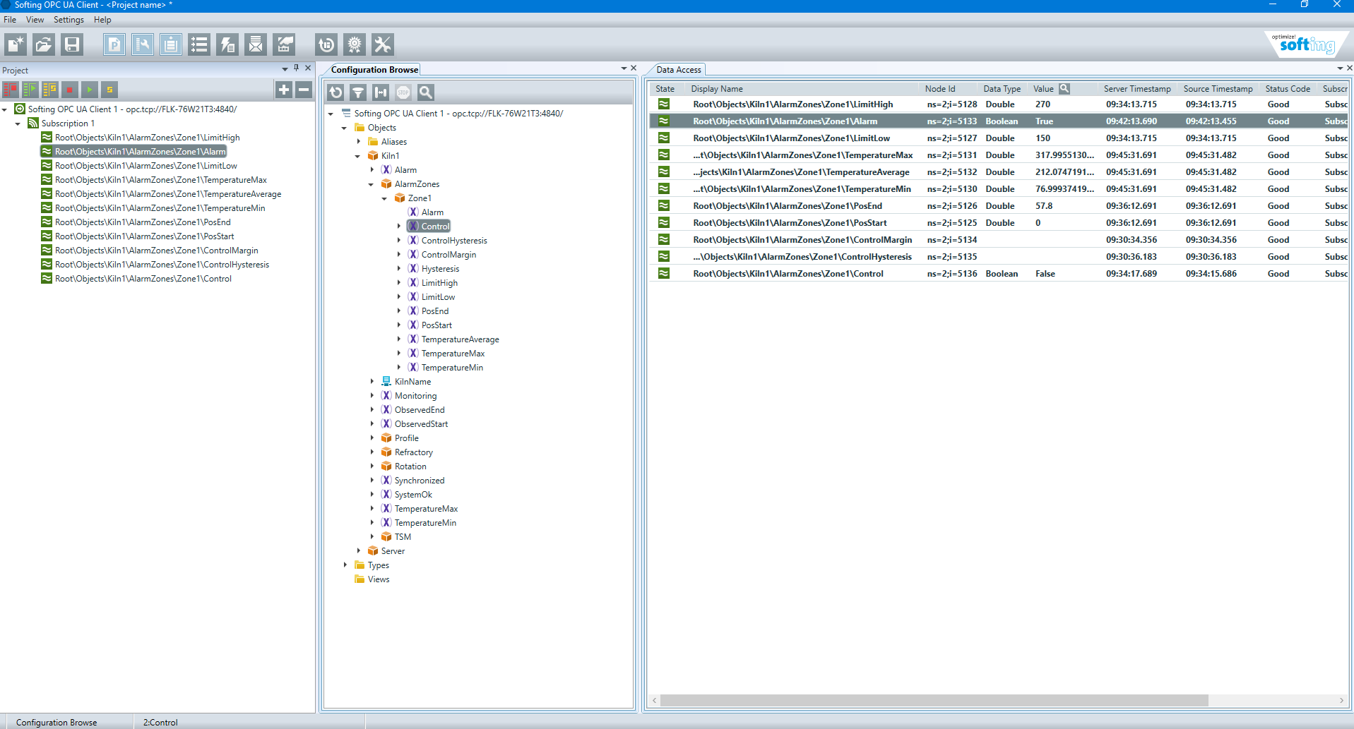
Task: Collapse the Subscription 1 node
Action: tap(18, 123)
